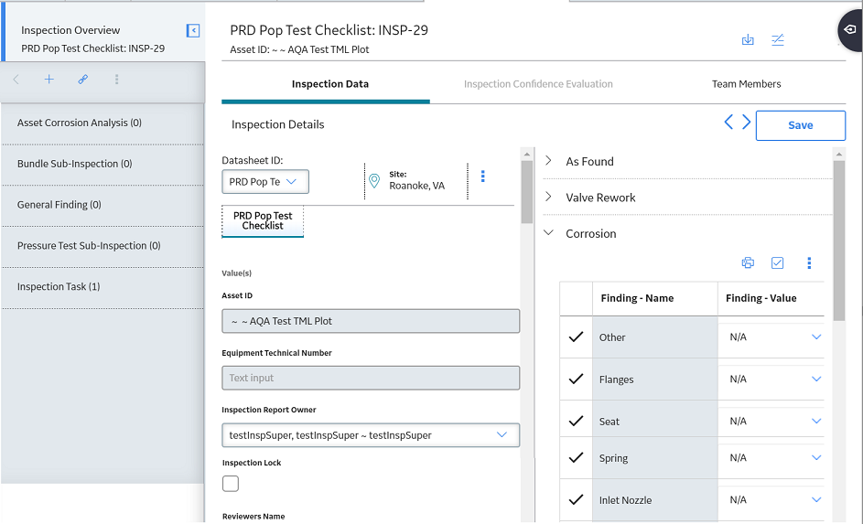The height and width of the screenshot is (524, 863).
Task: Click the printer icon above Corrosion table
Action: tap(748, 262)
